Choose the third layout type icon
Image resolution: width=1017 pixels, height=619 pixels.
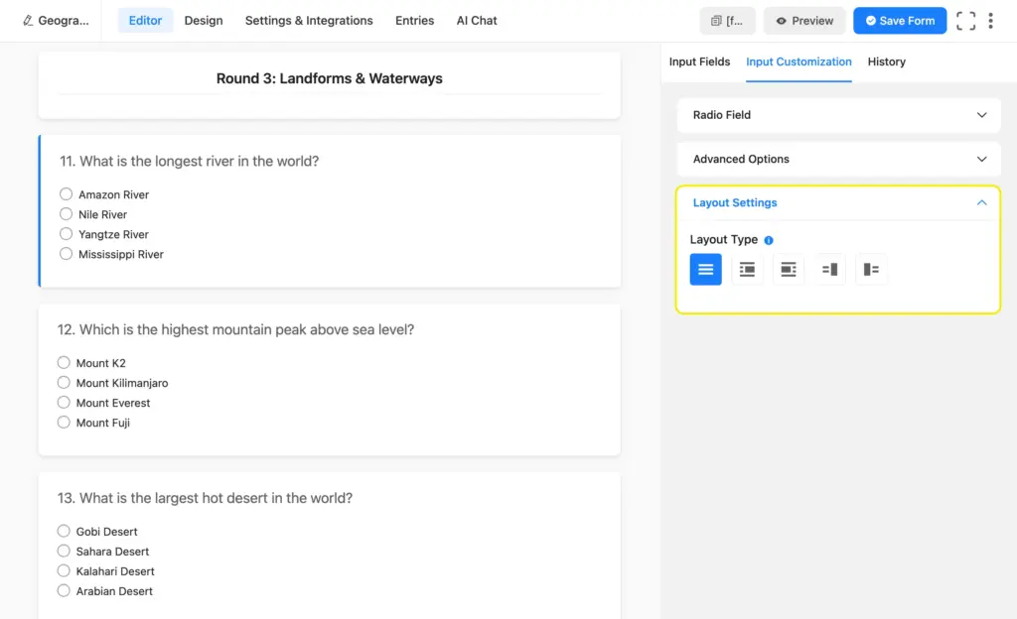[788, 270]
